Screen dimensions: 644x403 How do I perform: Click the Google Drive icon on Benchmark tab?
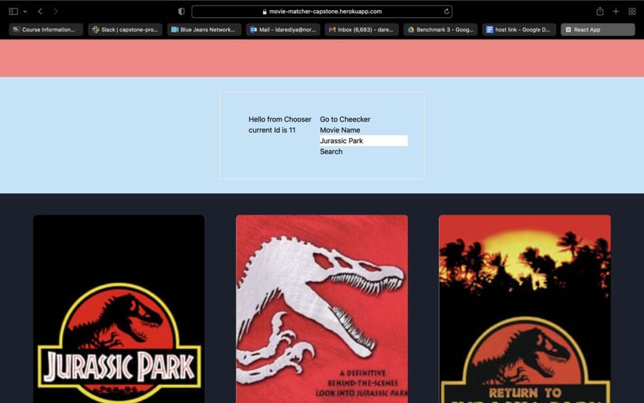(411, 30)
